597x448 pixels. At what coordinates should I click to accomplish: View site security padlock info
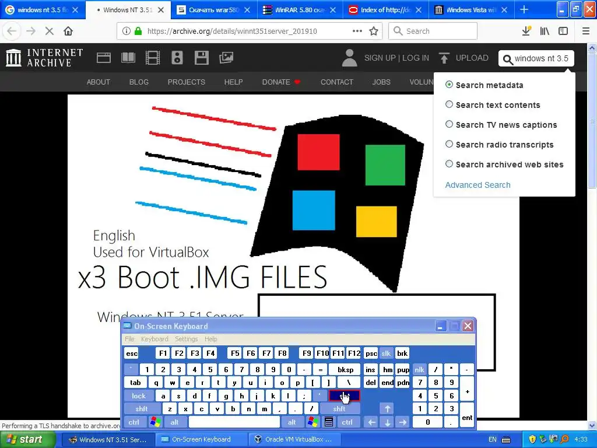(138, 32)
